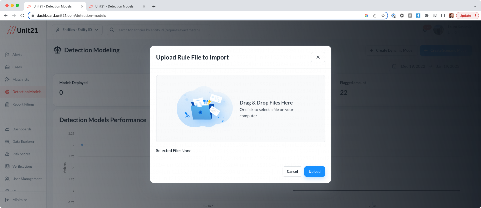Screen dimensions: 481x208
Task: Click the share page icon
Action: pos(375,16)
